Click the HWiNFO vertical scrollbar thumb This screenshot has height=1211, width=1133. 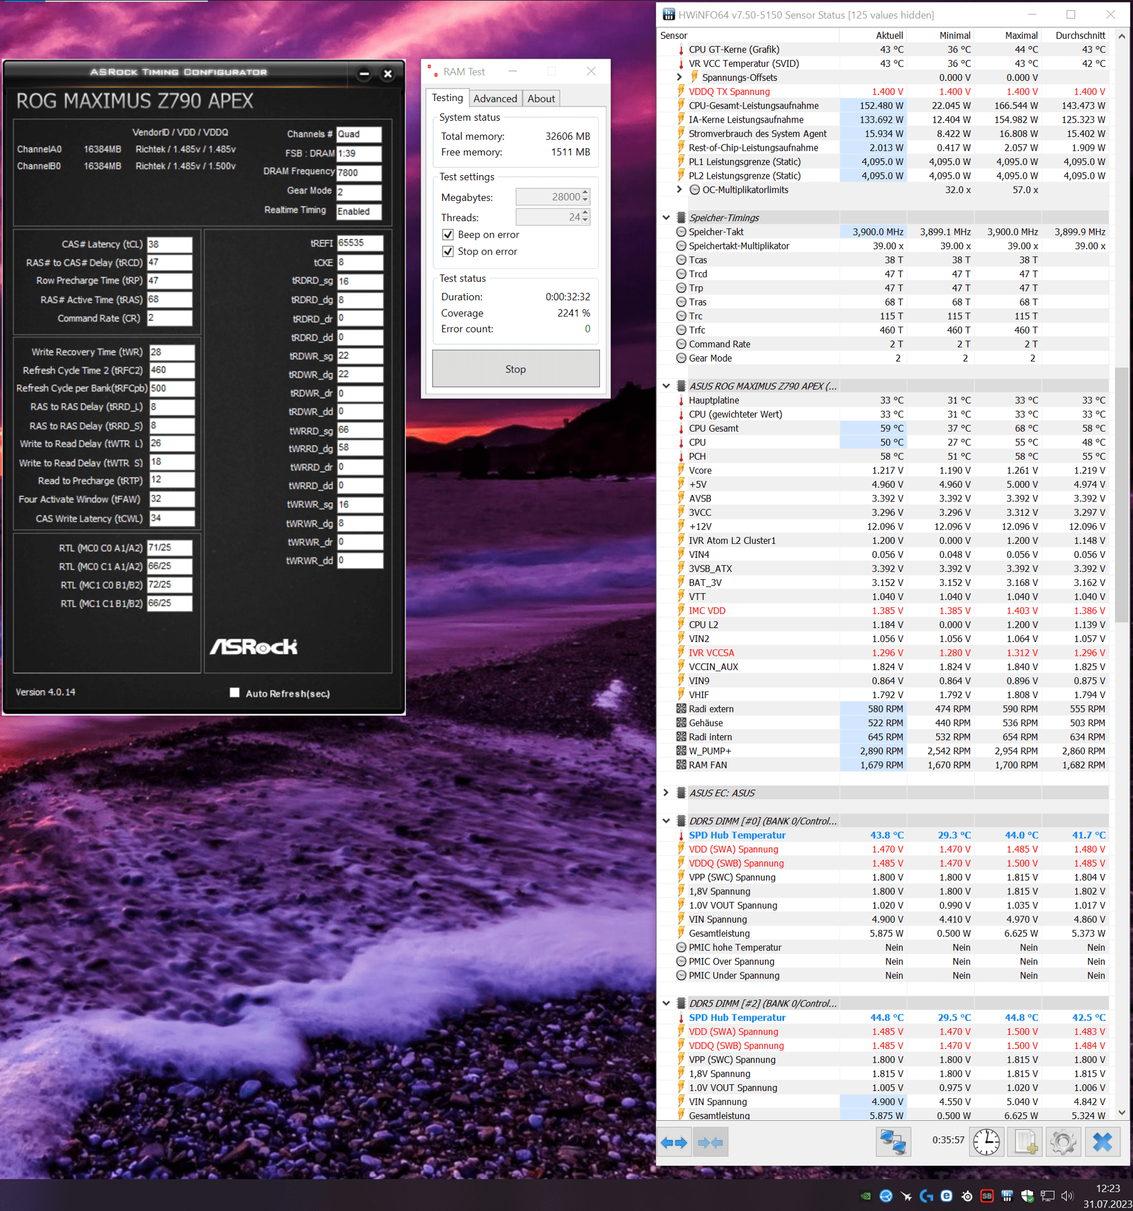coord(1122,495)
